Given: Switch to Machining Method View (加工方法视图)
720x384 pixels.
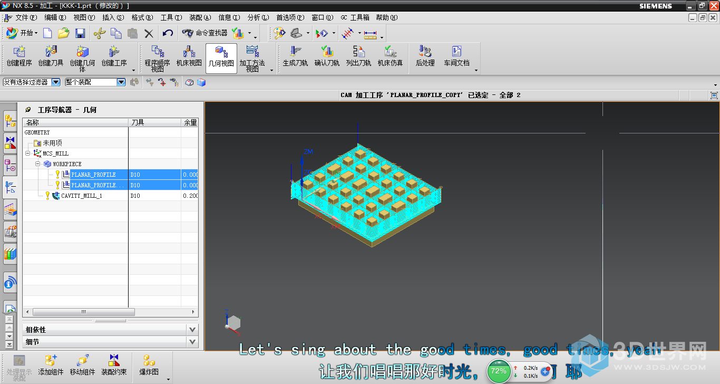Looking at the screenshot, I should 252,59.
